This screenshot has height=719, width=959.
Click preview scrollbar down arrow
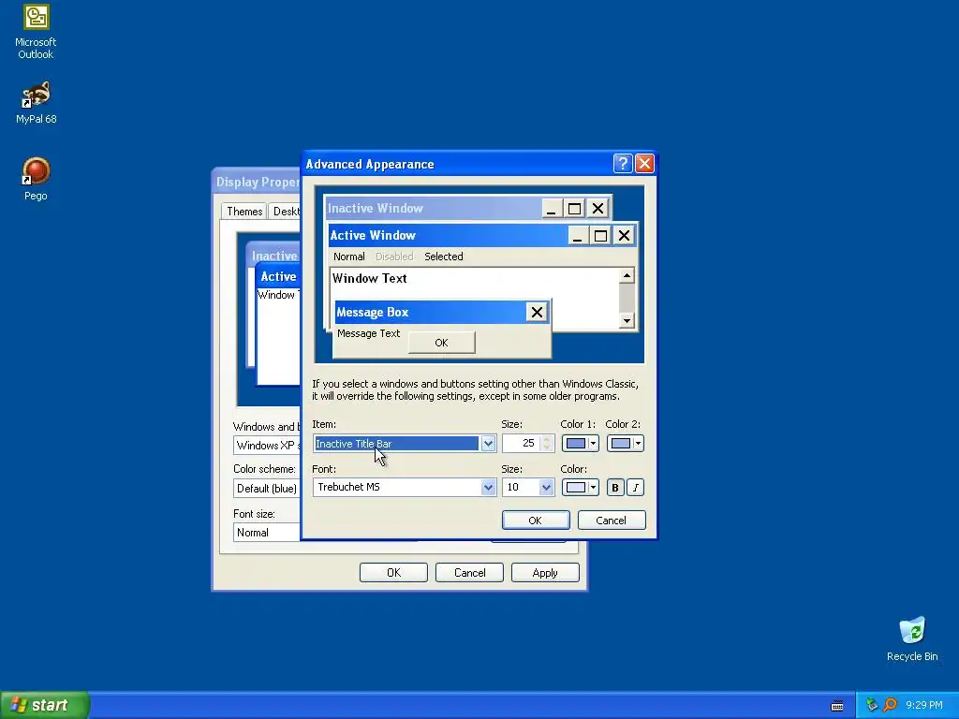coord(627,320)
